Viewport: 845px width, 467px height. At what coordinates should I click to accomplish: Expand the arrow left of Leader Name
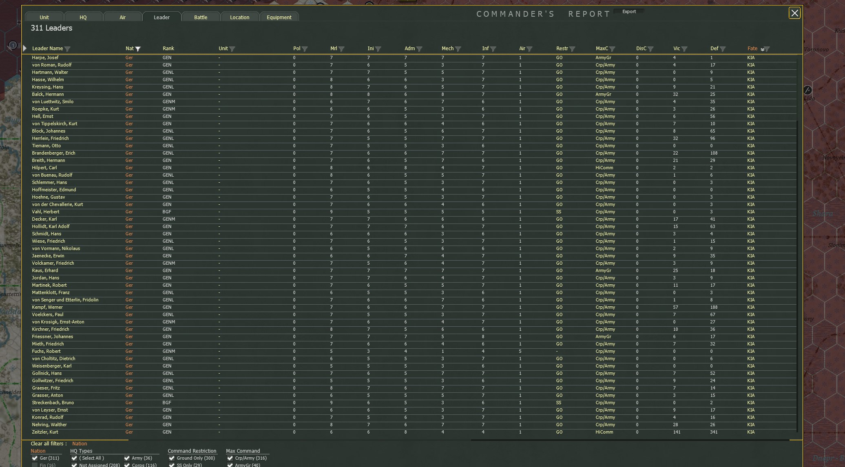click(25, 49)
